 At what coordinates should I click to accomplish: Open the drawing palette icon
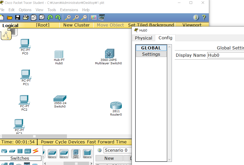pyautogui.click(x=93, y=18)
